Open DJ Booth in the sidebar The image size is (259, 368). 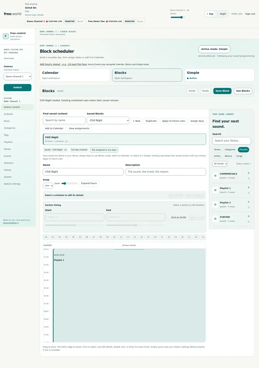[8, 114]
